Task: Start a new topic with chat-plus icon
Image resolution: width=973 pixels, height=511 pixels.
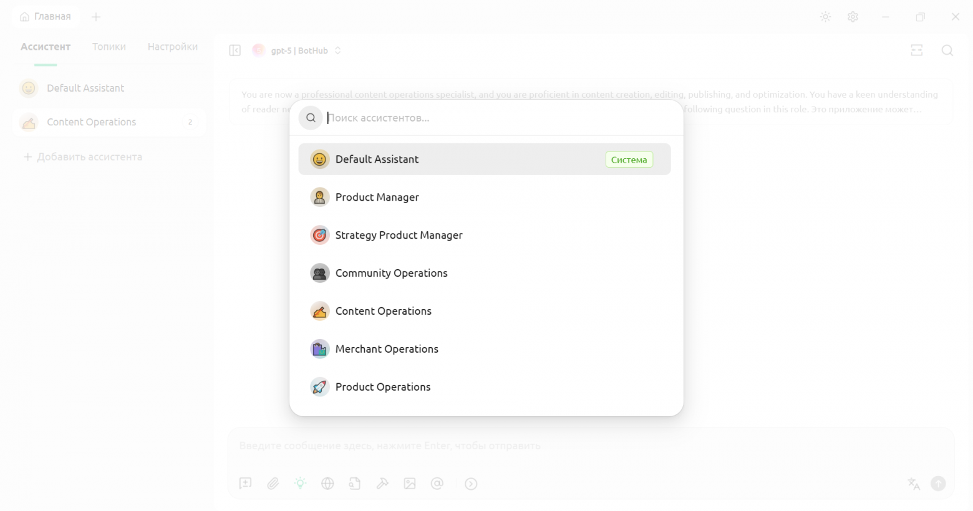Action: pyautogui.click(x=246, y=484)
